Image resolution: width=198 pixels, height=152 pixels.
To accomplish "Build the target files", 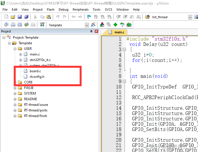I will [x=13, y=24].
